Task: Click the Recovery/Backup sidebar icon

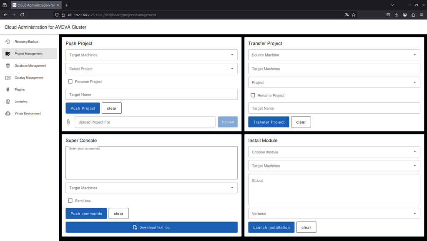Action: tap(8, 42)
